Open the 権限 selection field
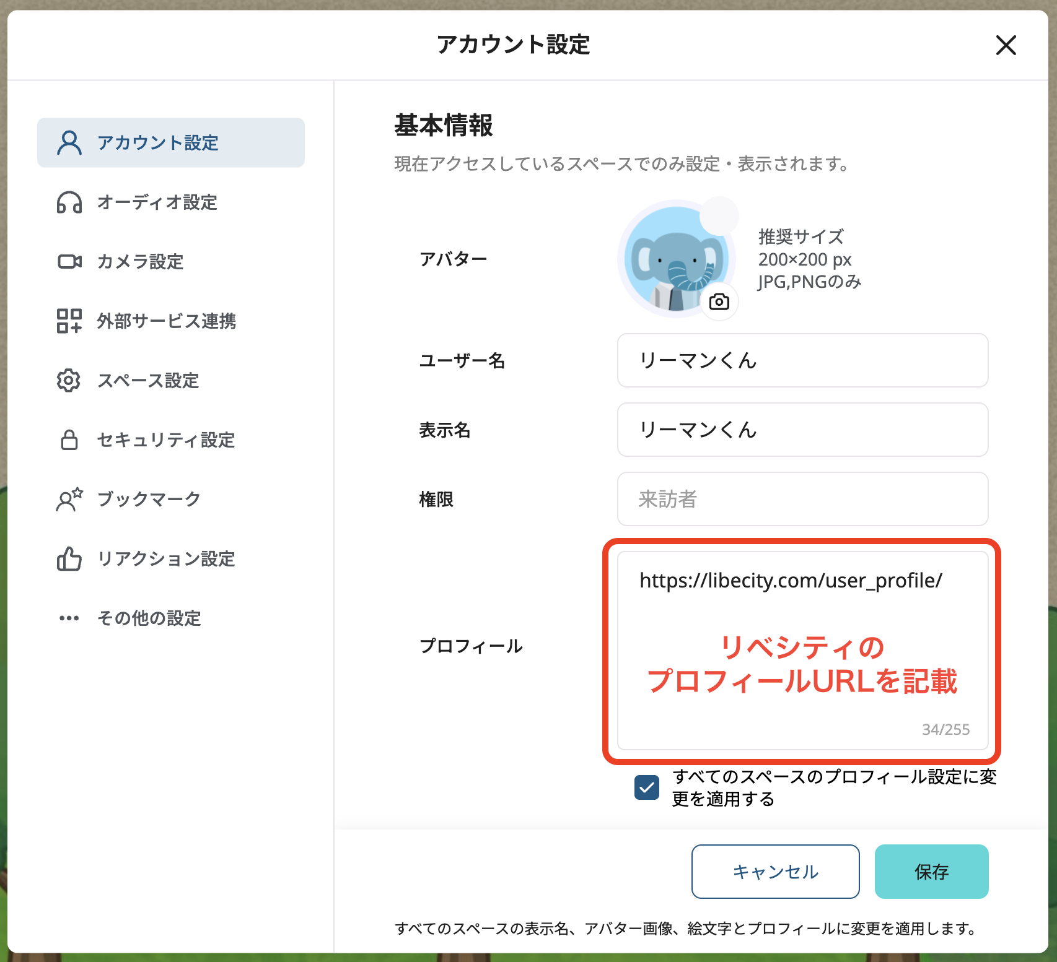The width and height of the screenshot is (1057, 962). [802, 500]
